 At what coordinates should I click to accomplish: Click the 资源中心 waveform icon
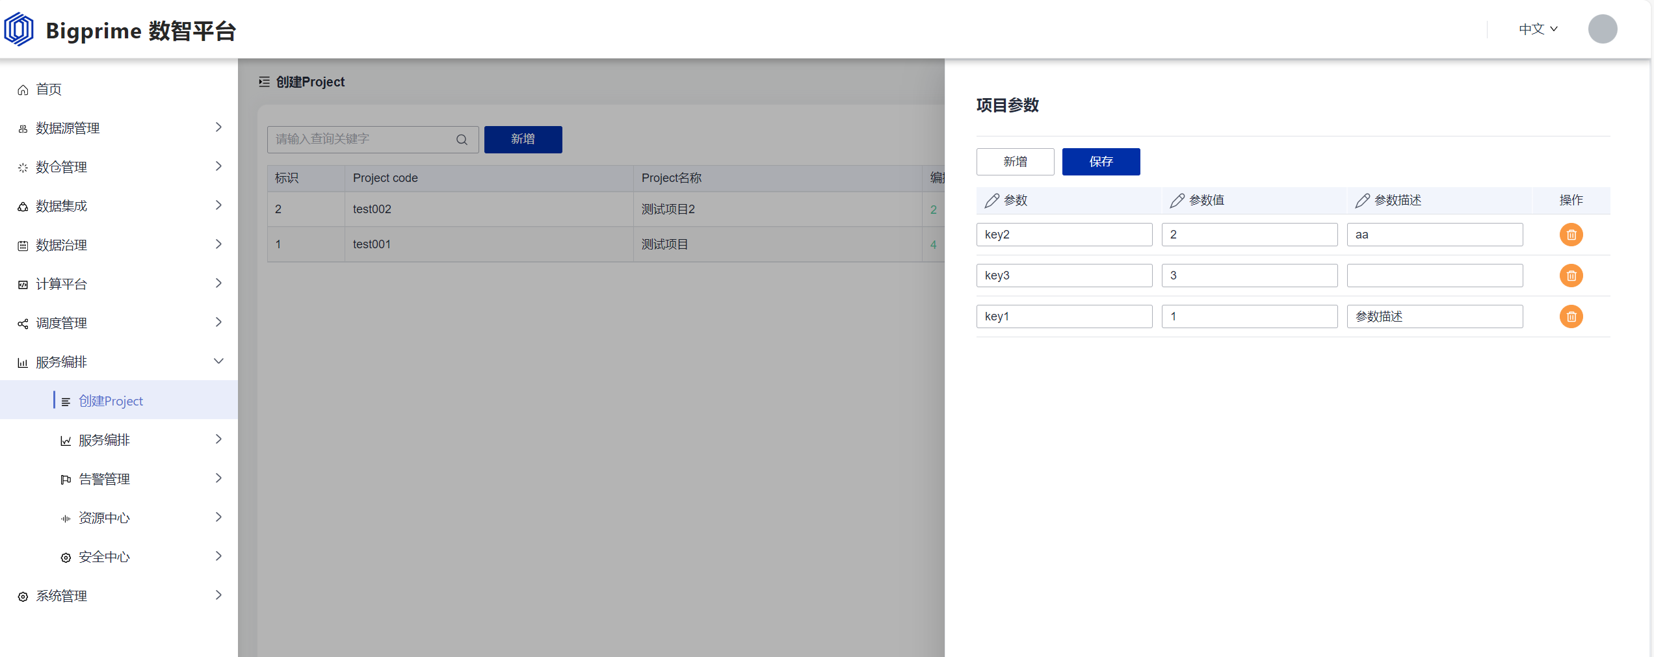(66, 519)
